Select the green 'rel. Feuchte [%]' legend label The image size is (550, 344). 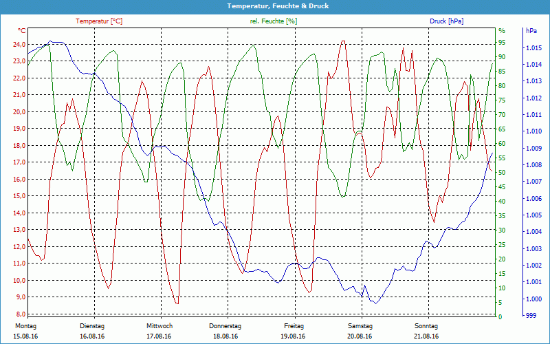pyautogui.click(x=274, y=21)
